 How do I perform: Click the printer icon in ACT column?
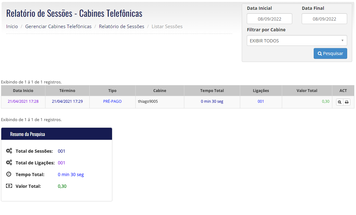click(347, 102)
